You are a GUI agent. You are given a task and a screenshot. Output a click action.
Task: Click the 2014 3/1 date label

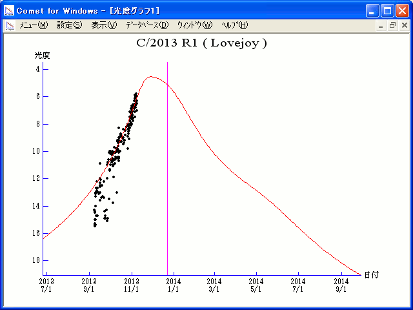[214, 285]
